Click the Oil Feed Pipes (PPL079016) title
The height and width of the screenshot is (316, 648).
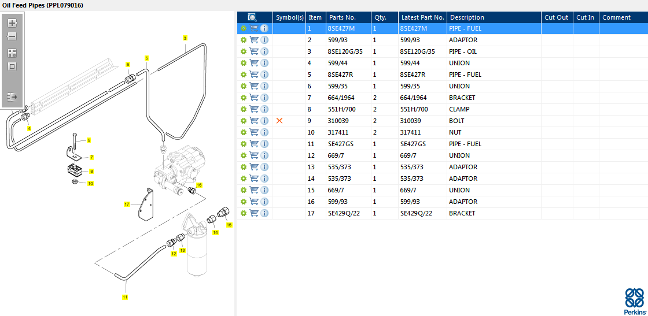tap(43, 5)
